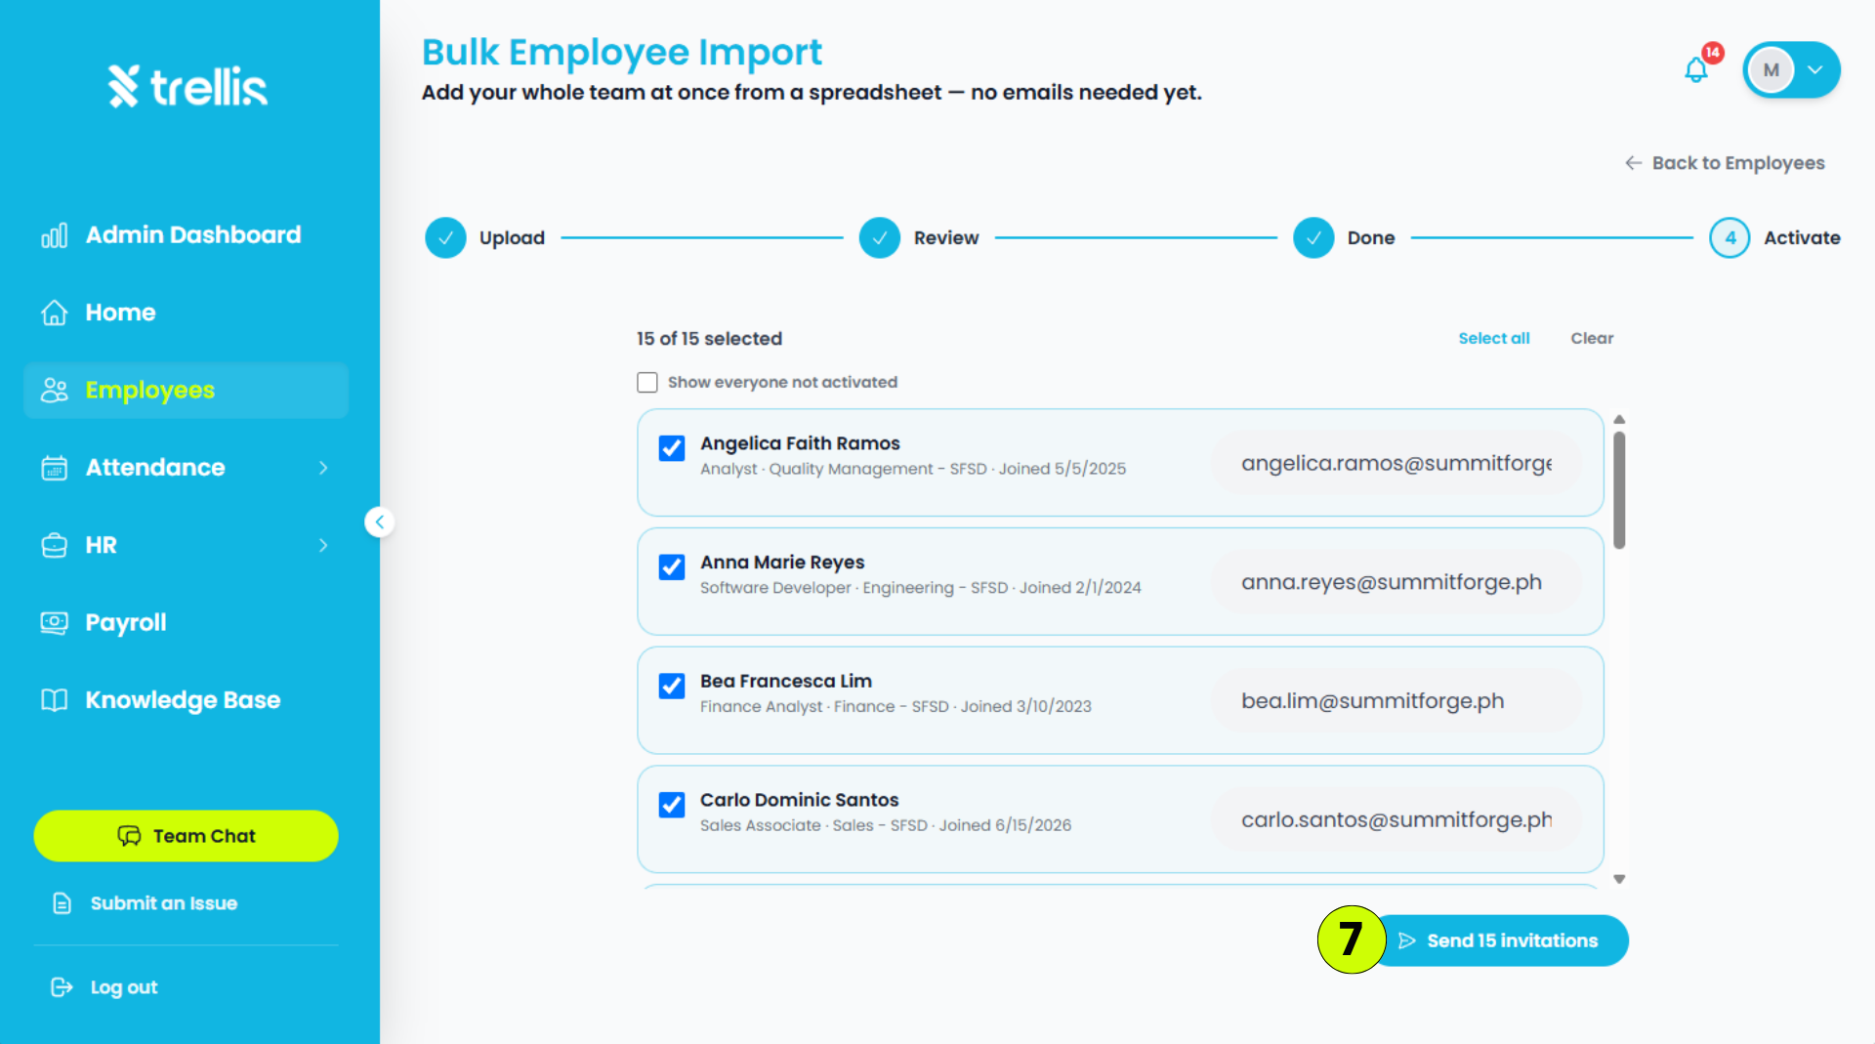Click the Log out door icon
This screenshot has height=1044, width=1875.
(62, 987)
